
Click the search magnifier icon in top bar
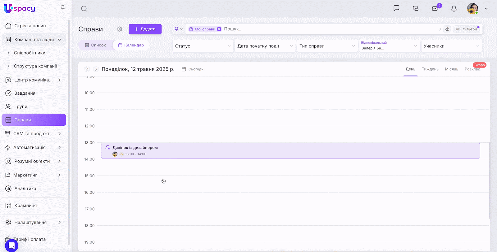coord(84,9)
